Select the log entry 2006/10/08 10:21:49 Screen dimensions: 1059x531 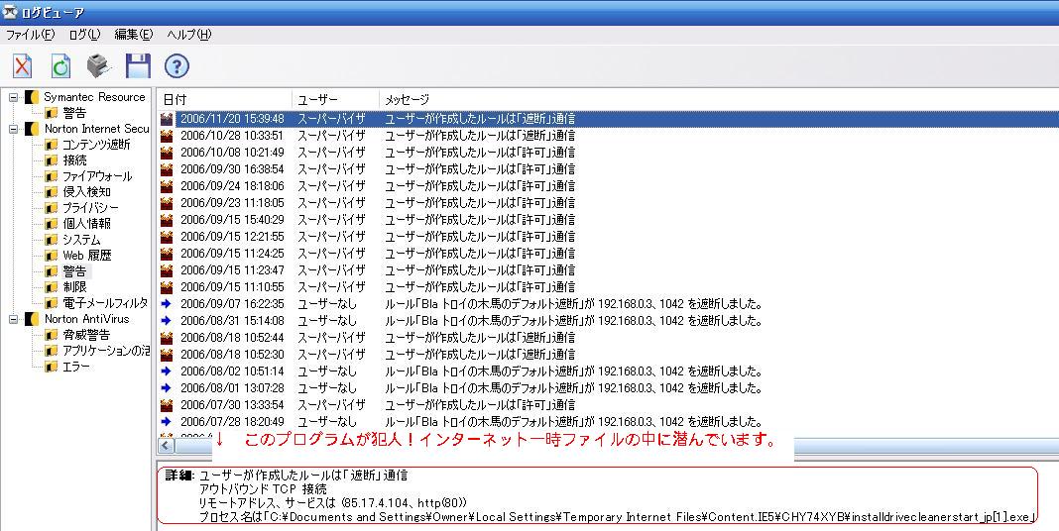[609, 153]
